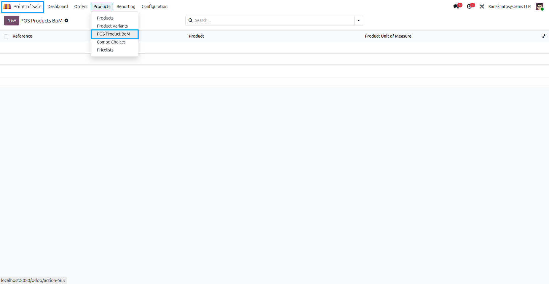Open the user avatar menu
The height and width of the screenshot is (284, 549).
(x=539, y=7)
